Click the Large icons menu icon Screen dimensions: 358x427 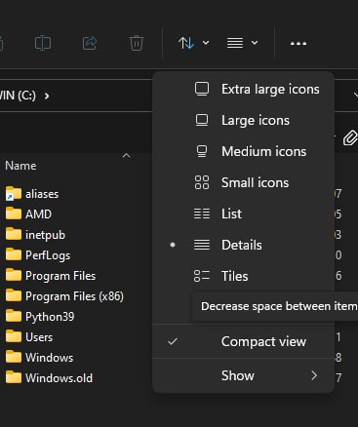tap(202, 120)
